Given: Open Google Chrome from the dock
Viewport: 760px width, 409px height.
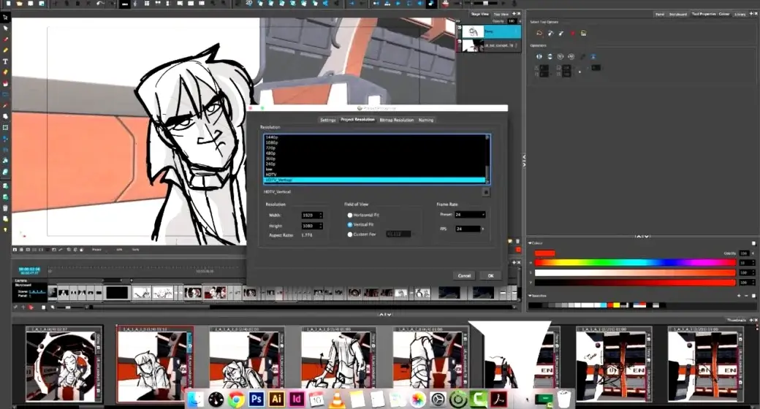Looking at the screenshot, I should click(x=236, y=399).
